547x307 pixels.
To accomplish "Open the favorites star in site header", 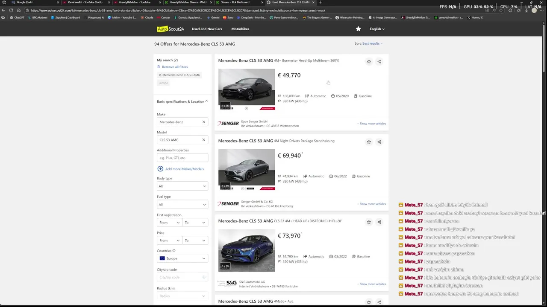I will (358, 29).
